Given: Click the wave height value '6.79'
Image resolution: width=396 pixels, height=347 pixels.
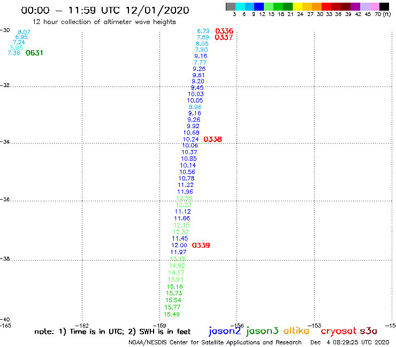Looking at the screenshot, I should (203, 31).
